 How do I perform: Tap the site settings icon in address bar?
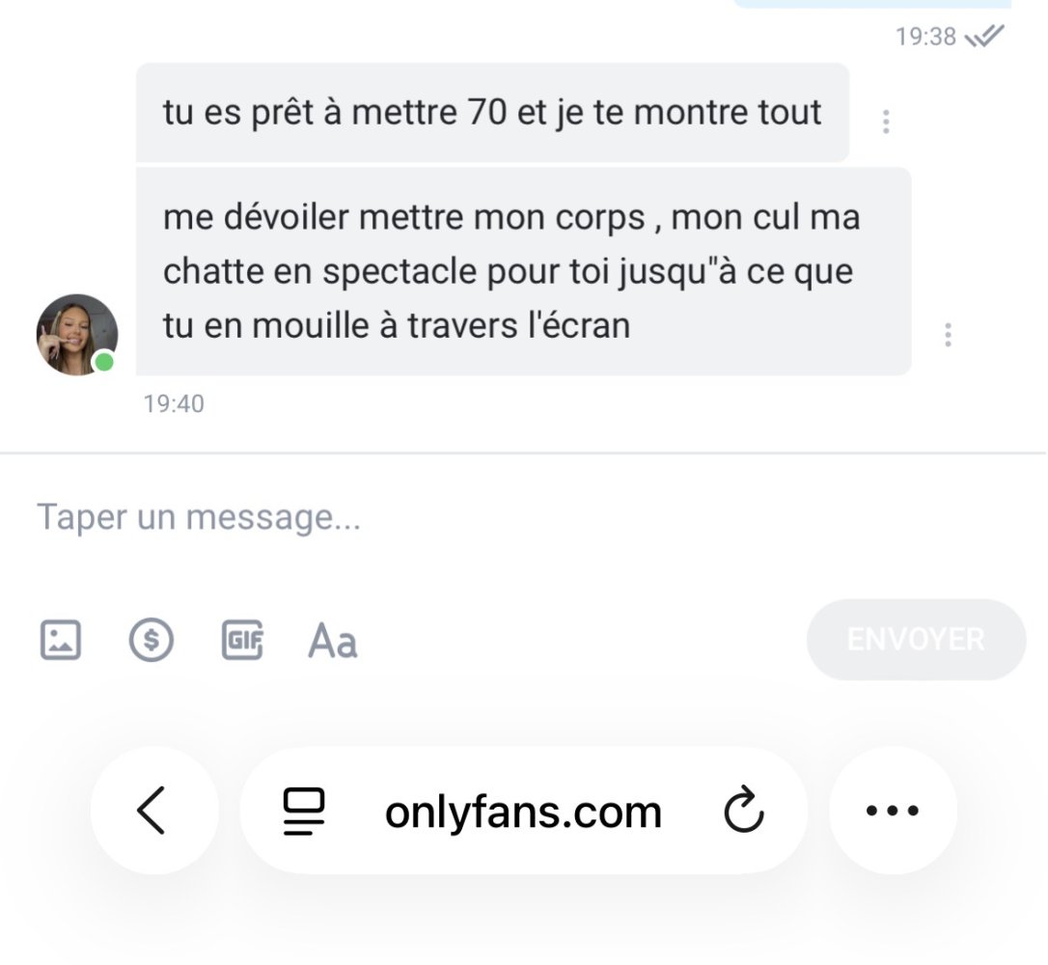304,812
